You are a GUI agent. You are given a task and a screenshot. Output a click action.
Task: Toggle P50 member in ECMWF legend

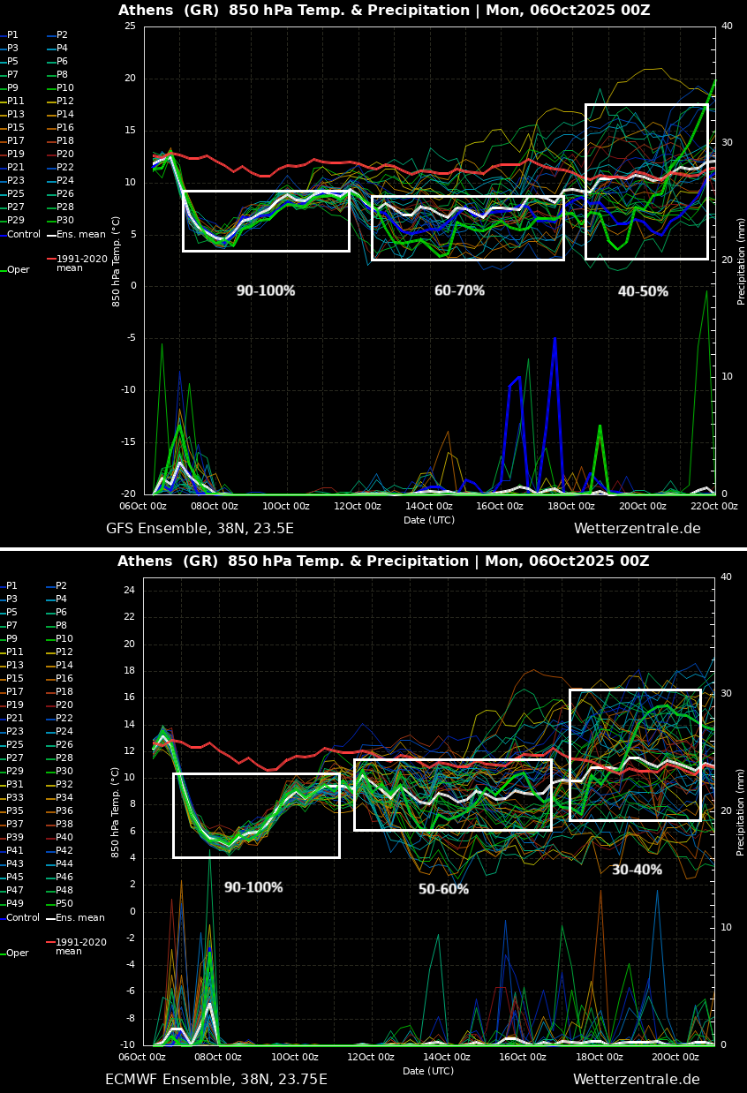[64, 904]
